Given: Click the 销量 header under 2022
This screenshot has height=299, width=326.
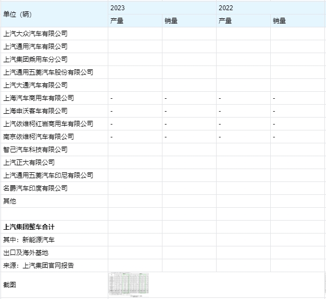Looking at the screenshot, I should click(x=298, y=21).
